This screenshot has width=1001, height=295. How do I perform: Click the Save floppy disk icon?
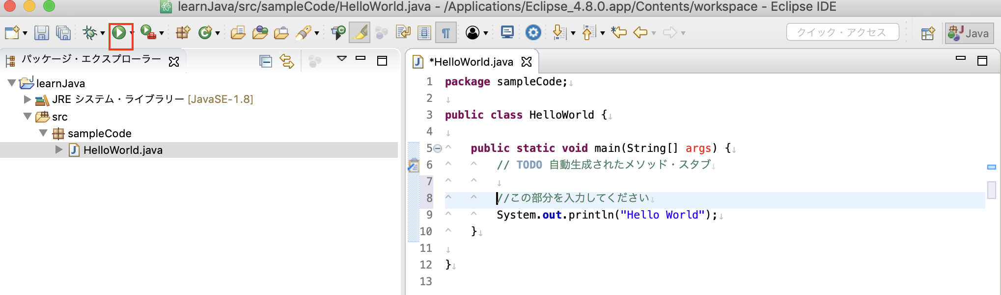(x=41, y=33)
